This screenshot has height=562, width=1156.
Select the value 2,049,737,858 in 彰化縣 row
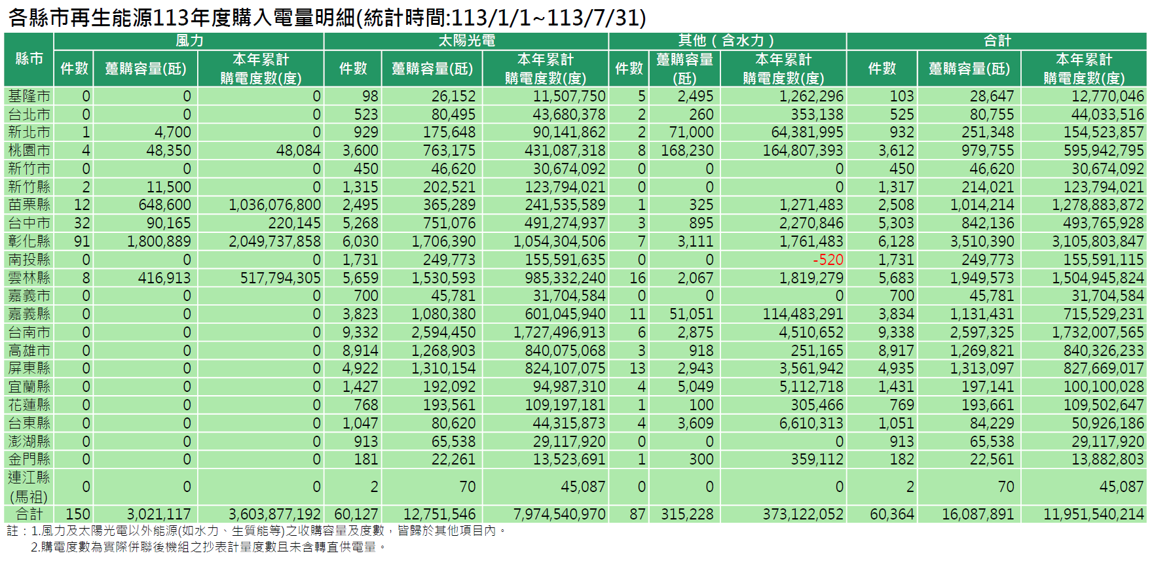(x=274, y=241)
